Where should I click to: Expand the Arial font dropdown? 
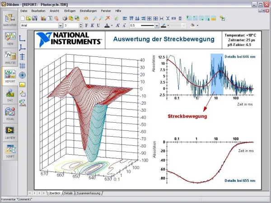coord(60,26)
